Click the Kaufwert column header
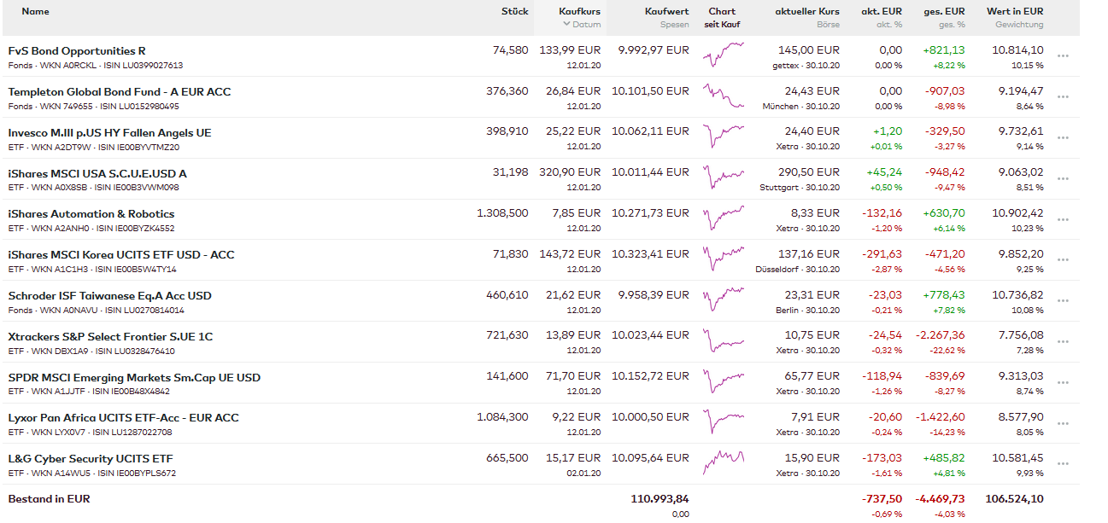The height and width of the screenshot is (523, 1108). (666, 12)
